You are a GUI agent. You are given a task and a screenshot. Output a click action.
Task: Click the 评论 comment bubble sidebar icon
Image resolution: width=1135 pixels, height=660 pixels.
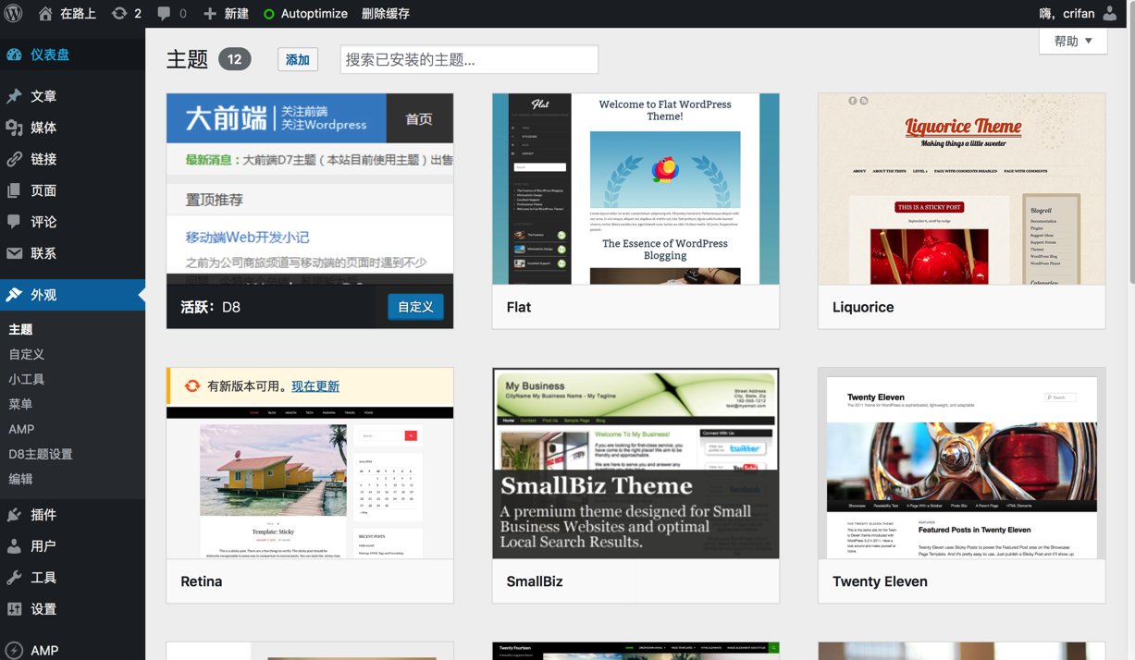tap(14, 222)
